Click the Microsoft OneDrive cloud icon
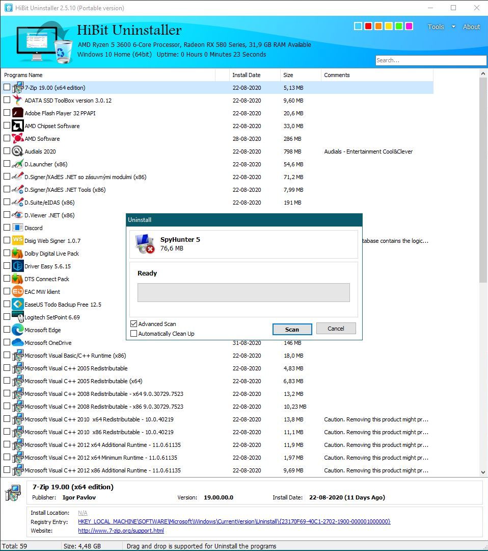 [17, 343]
